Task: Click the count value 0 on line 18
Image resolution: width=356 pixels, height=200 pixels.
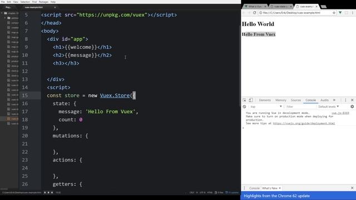Action: pyautogui.click(x=81, y=120)
